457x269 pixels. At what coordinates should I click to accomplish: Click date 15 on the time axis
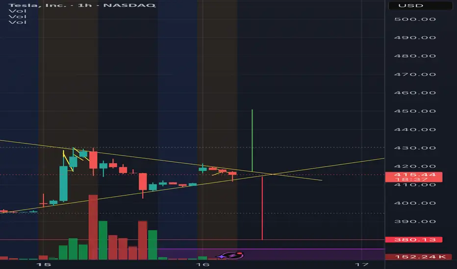point(44,264)
